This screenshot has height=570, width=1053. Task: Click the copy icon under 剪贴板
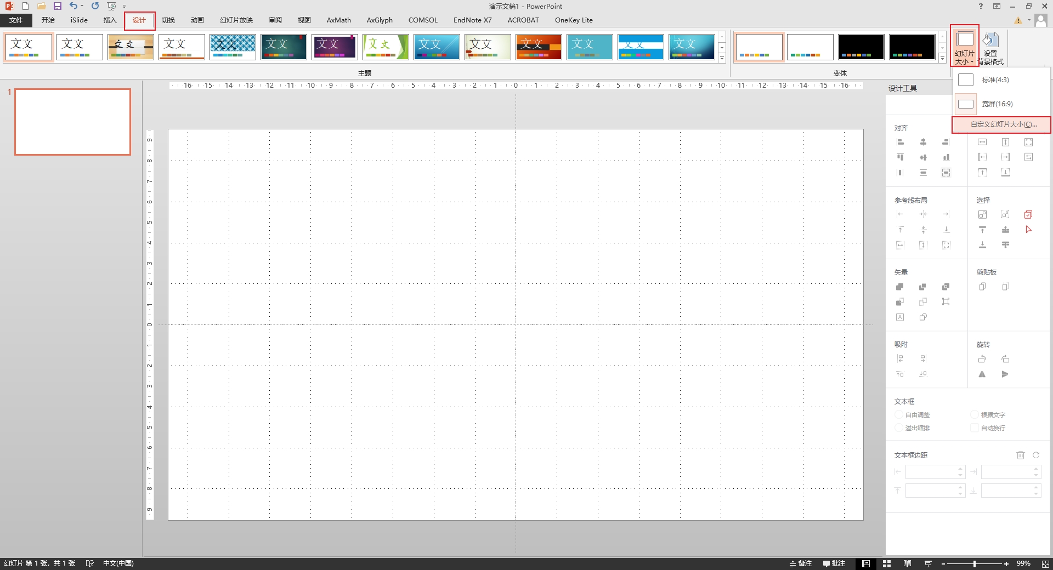982,287
